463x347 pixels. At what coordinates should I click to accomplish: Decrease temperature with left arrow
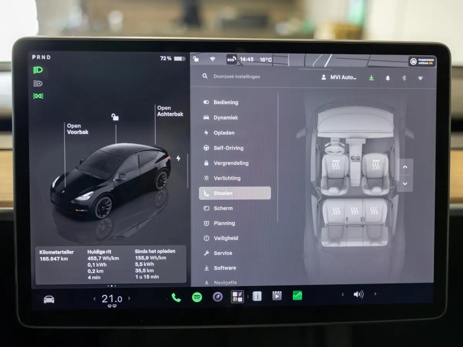pyautogui.click(x=95, y=298)
